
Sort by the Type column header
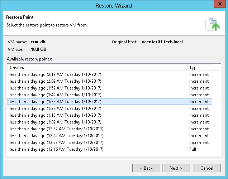pyautogui.click(x=199, y=68)
